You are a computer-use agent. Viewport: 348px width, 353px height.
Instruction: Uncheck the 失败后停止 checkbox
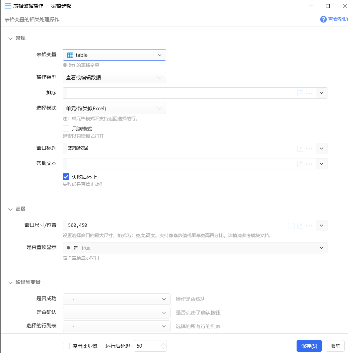[x=66, y=177]
